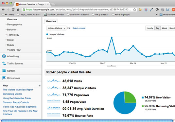Open the Share on Facebook bookmark

[78, 14]
